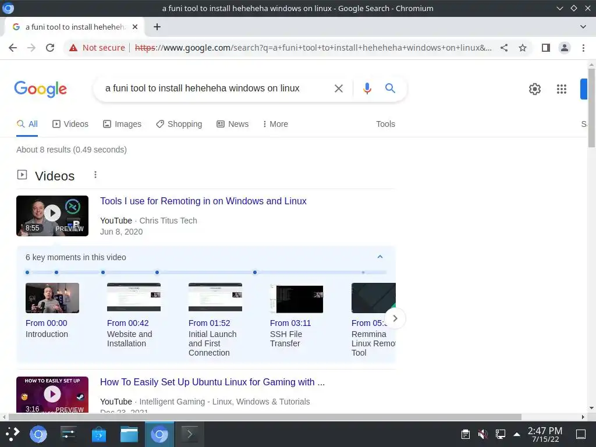Open System Settings from the taskbar
The image size is (596, 447).
69,434
